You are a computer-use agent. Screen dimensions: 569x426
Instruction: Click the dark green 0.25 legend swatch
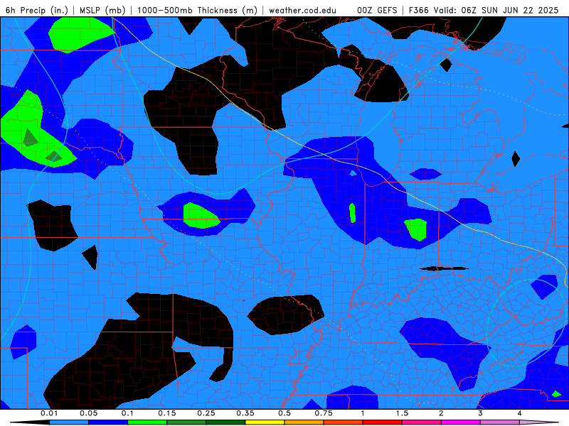tap(225, 422)
